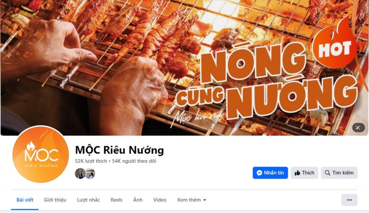Open the Video tab

coord(160,200)
